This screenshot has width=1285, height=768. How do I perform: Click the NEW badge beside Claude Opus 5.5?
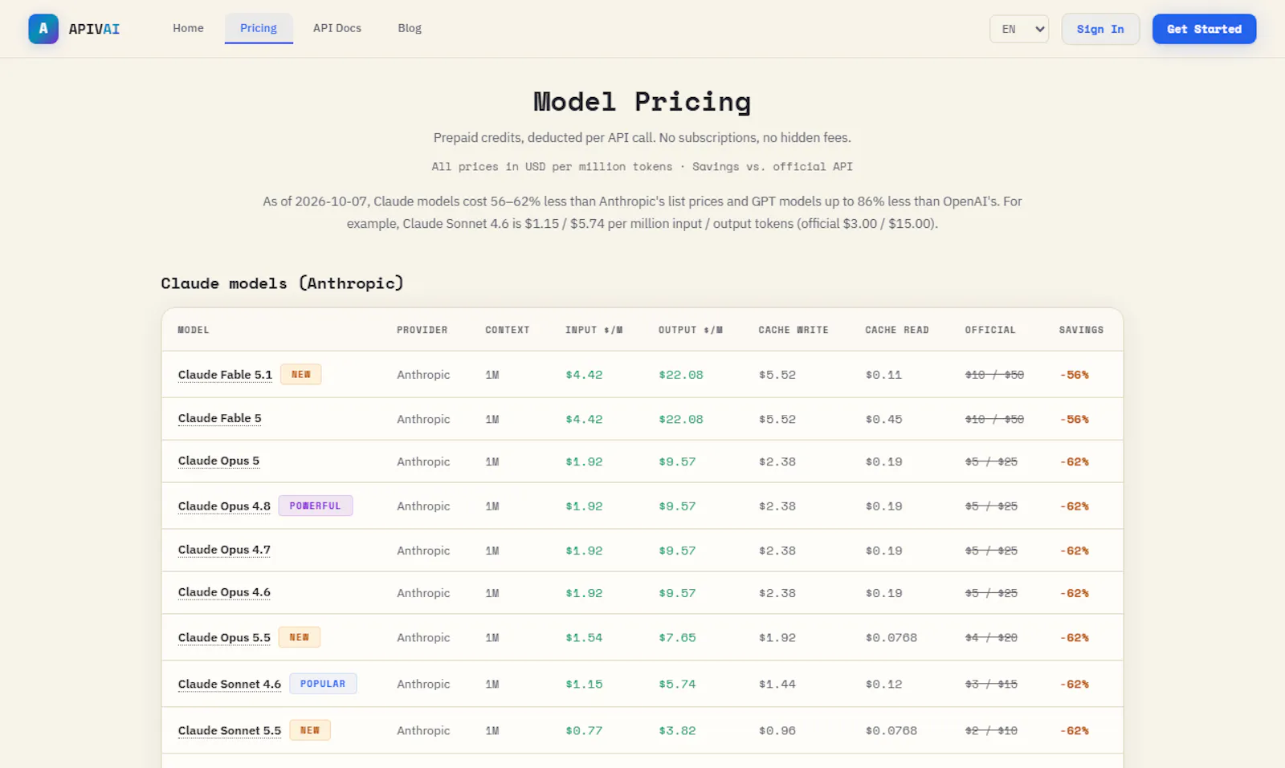300,637
